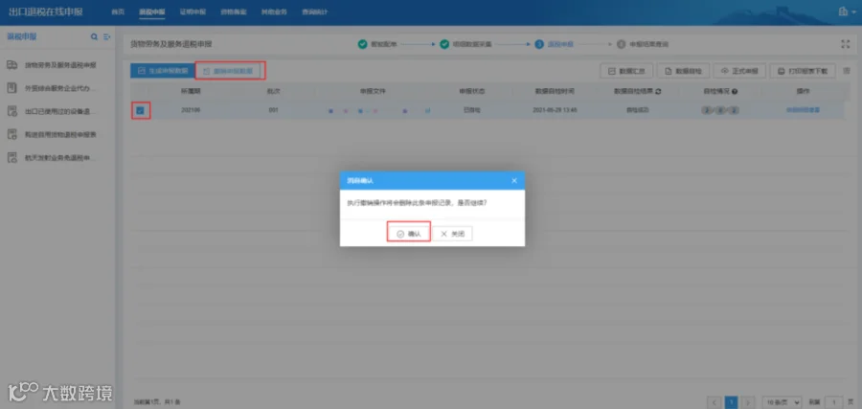862x409 pixels.
Task: Open the 证明申报 top menu
Action: click(x=193, y=12)
